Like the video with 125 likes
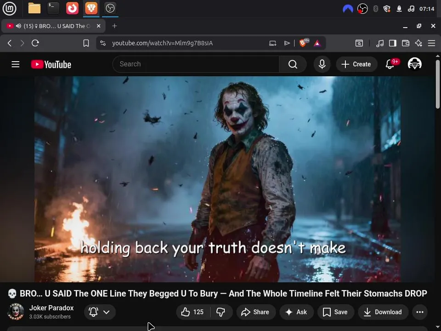This screenshot has height=331, width=441. 192,312
